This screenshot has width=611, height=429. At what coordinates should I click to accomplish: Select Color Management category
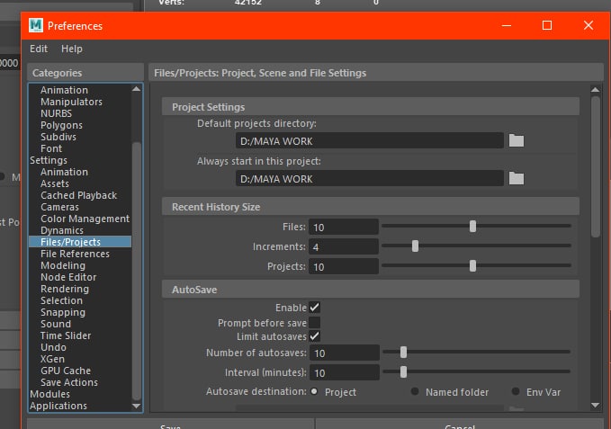tap(85, 219)
